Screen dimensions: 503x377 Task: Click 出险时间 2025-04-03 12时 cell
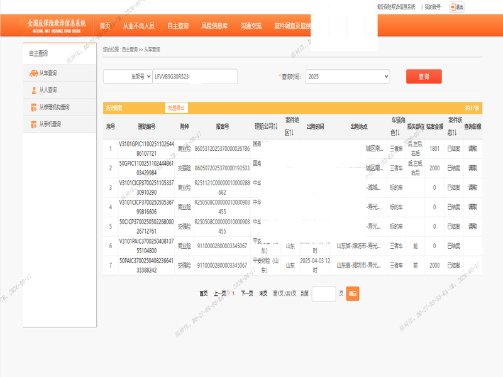point(315,265)
